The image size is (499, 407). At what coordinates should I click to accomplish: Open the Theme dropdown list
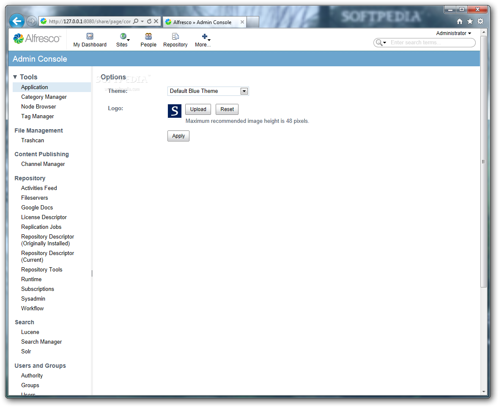(x=244, y=91)
